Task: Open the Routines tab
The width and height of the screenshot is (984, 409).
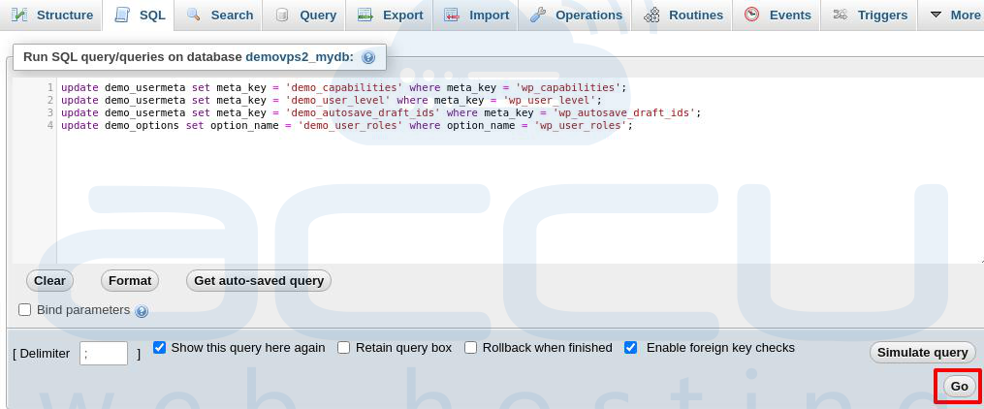Action: [682, 16]
